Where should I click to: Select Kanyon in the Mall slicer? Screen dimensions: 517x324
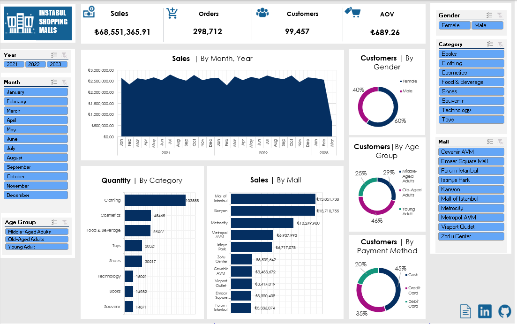pos(471,189)
